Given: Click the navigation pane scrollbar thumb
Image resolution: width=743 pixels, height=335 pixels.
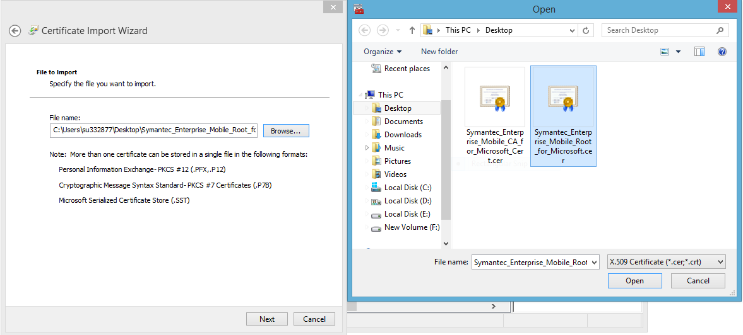Looking at the screenshot, I should [446, 161].
